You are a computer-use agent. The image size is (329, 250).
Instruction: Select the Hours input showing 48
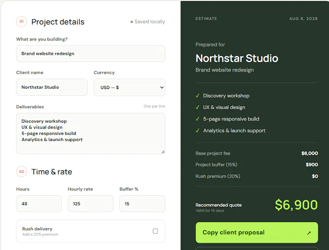(x=39, y=203)
